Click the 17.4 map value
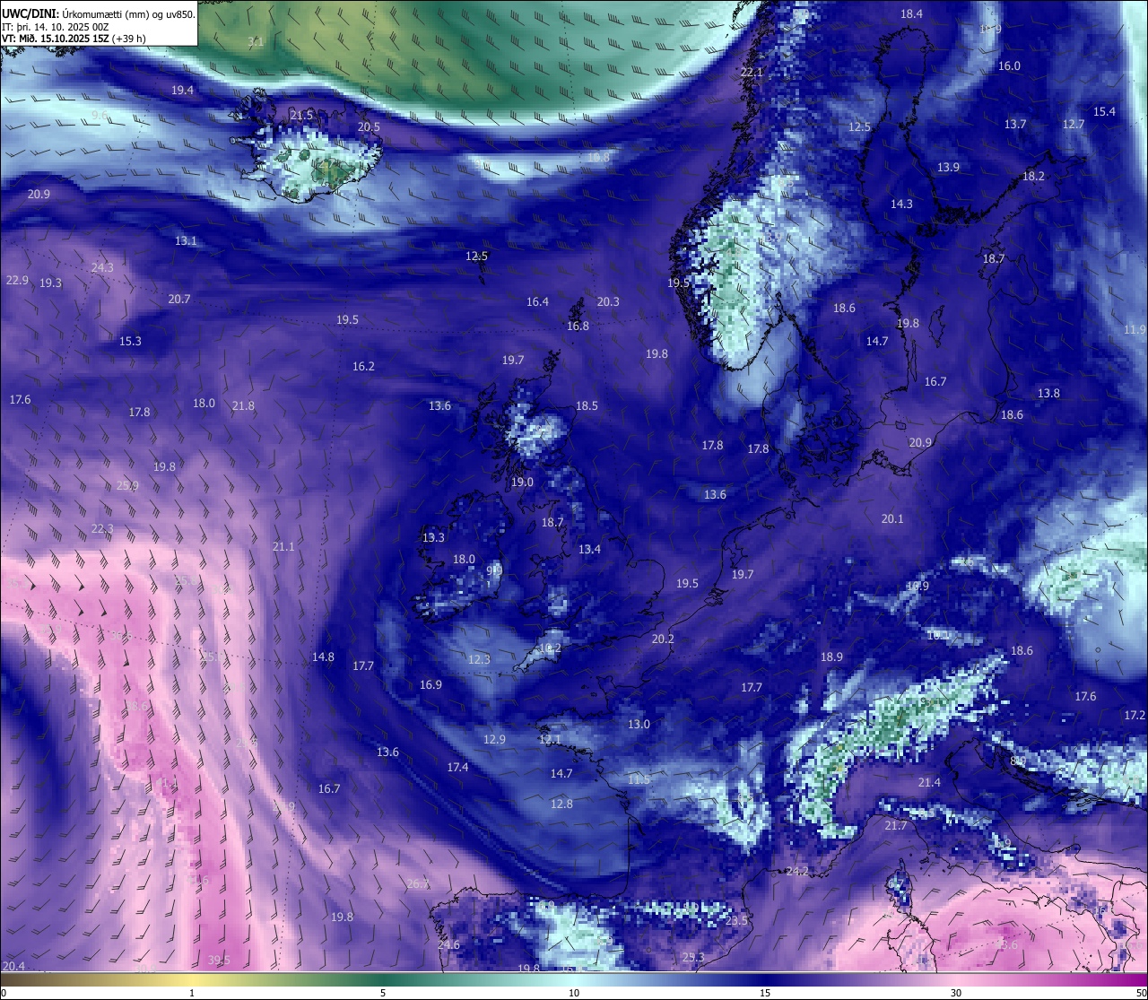This screenshot has width=1148, height=1000. click(457, 768)
